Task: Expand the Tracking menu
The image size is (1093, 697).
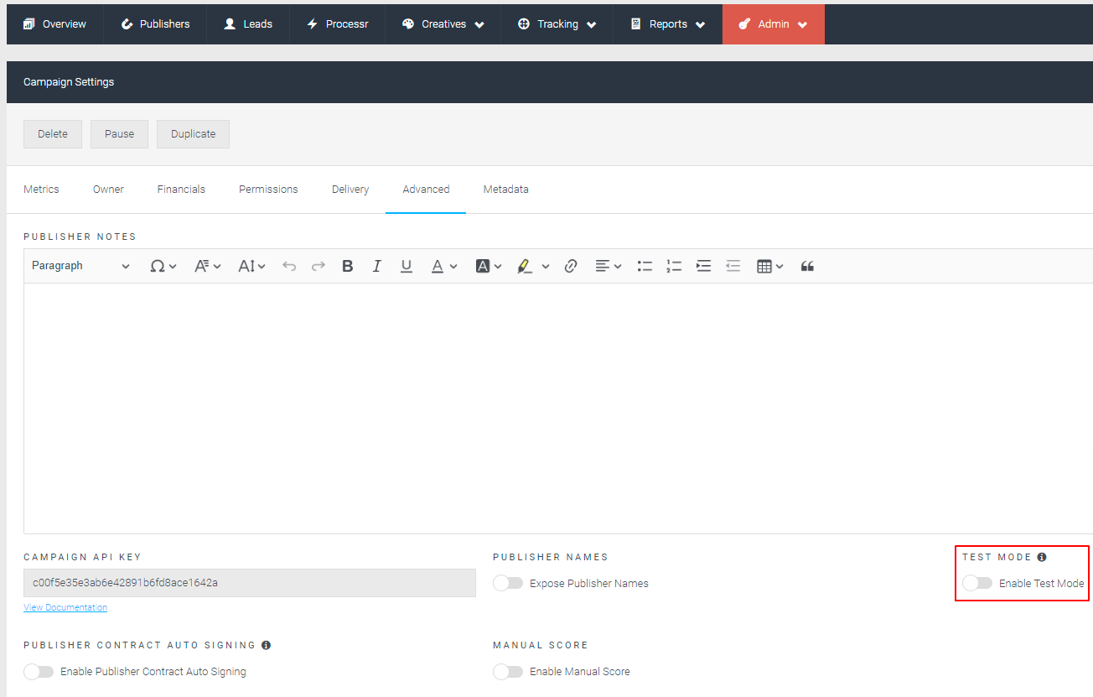Action: click(592, 25)
